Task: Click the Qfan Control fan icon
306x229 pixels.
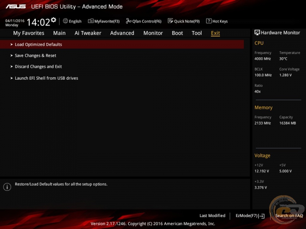Action: [129, 21]
